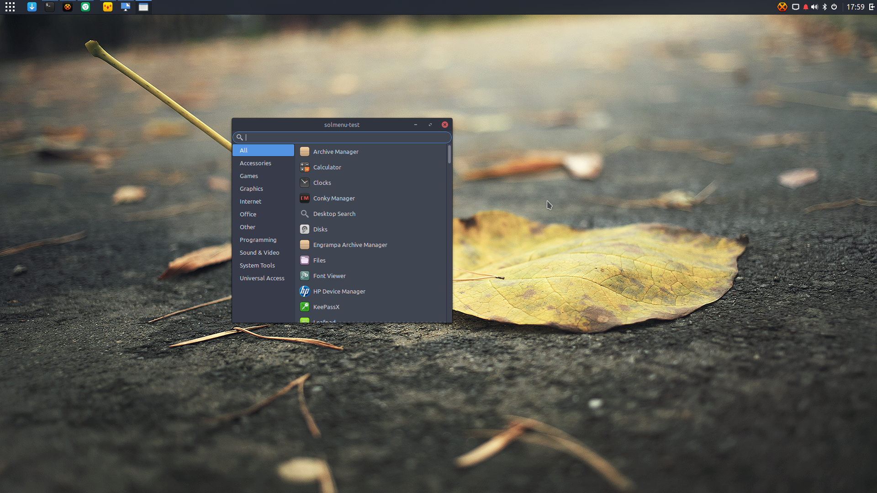
Task: Select the Office category
Action: point(263,214)
